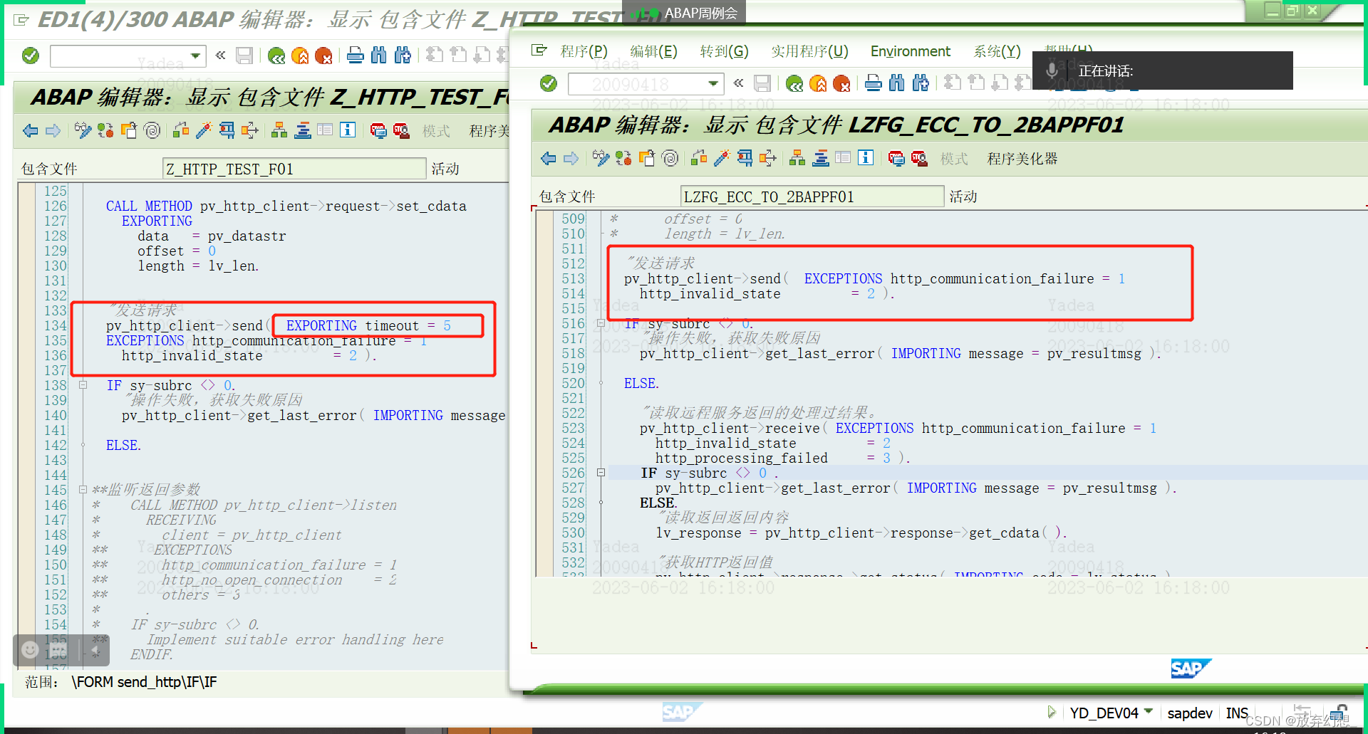Click syntax Check icon in LZFG editor
This screenshot has width=1368, height=734.
point(699,158)
